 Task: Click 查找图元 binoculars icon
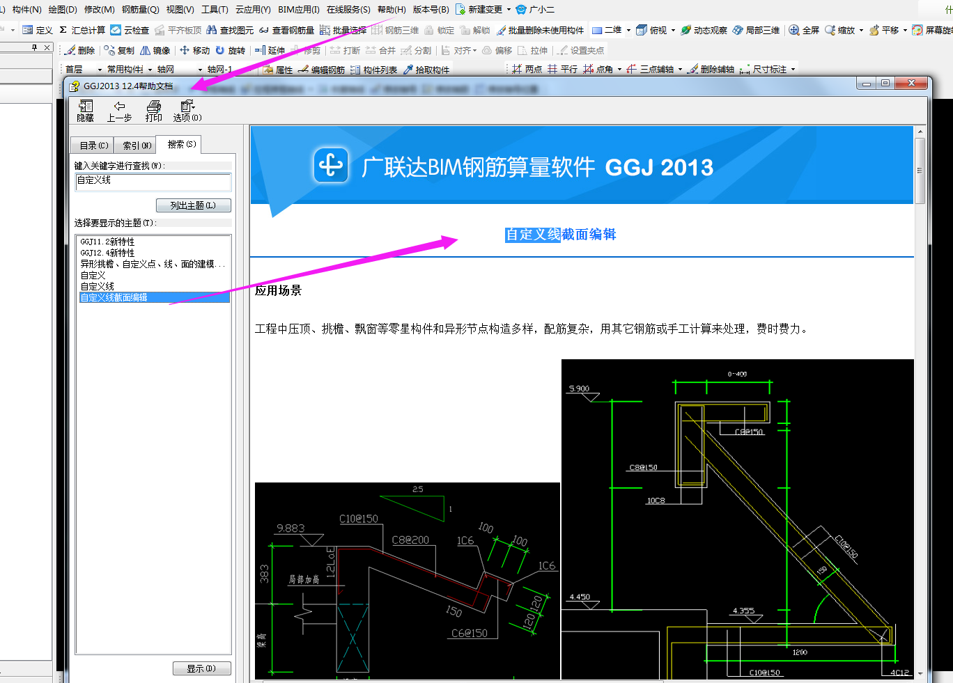click(212, 30)
